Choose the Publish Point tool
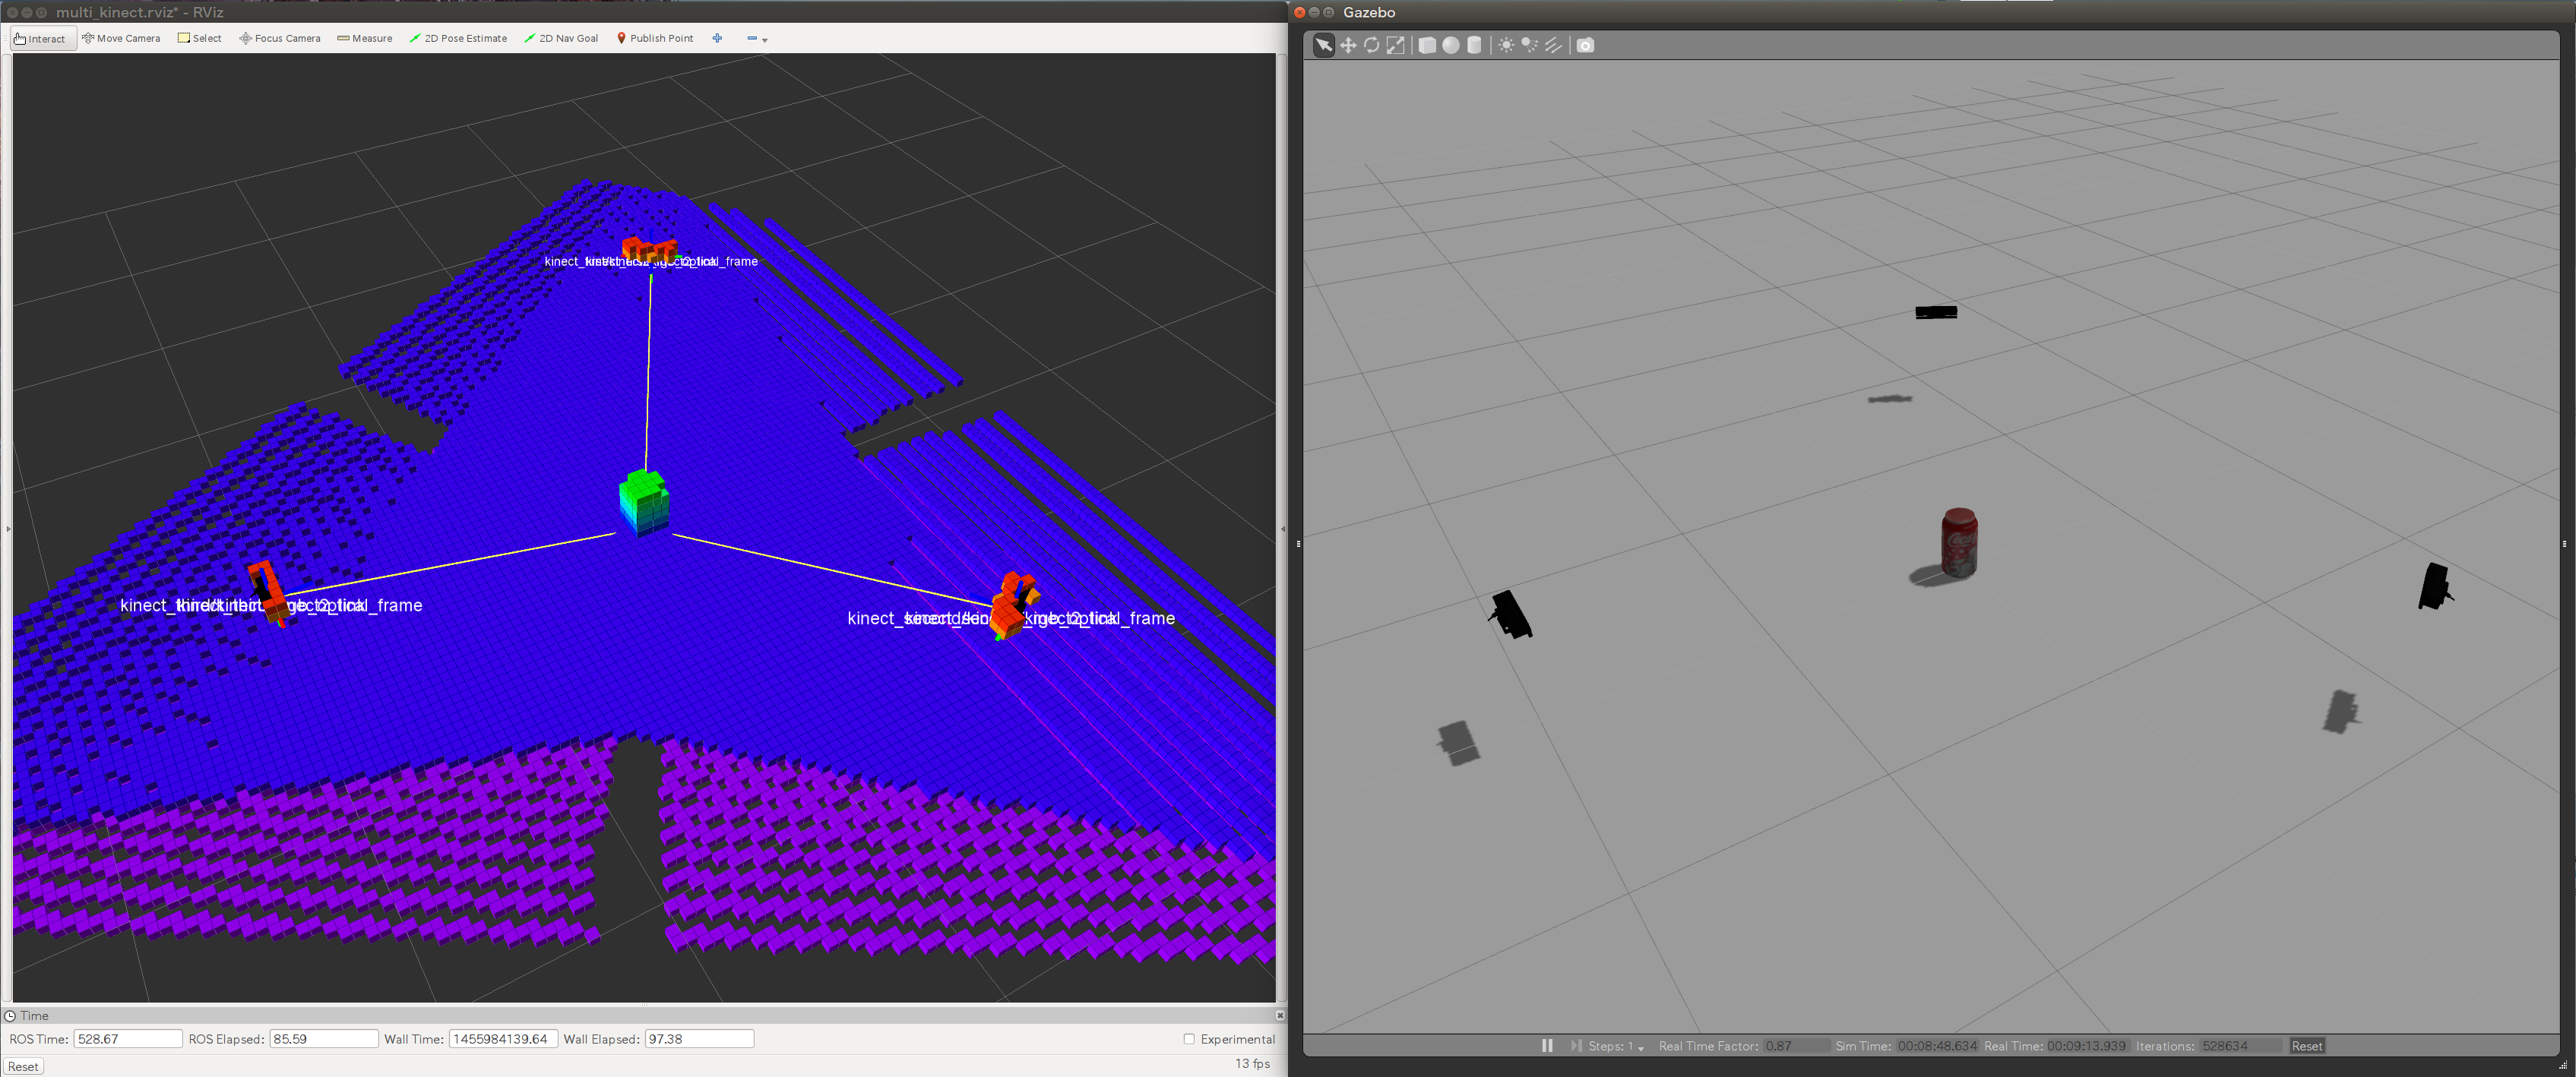The image size is (2576, 1077). (x=655, y=38)
